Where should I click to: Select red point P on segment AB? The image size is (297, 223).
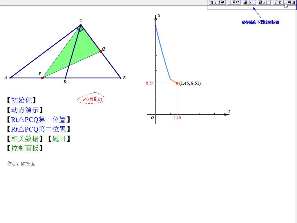point(42,78)
